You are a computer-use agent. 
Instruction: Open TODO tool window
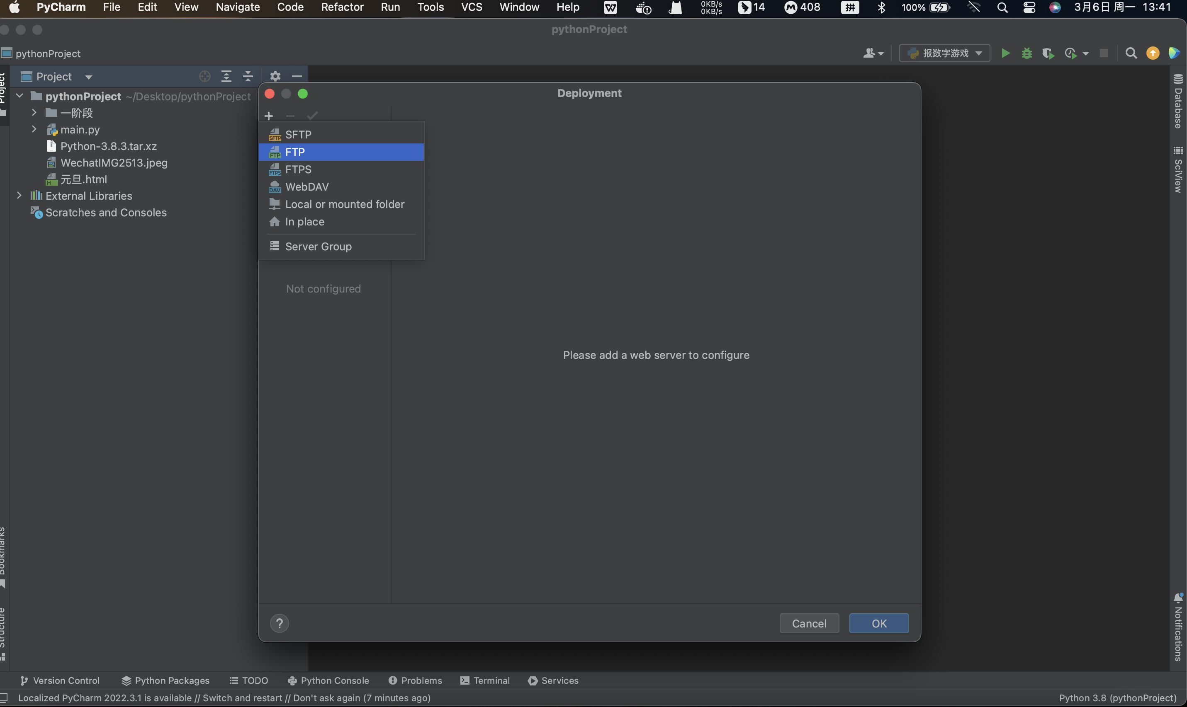[248, 680]
